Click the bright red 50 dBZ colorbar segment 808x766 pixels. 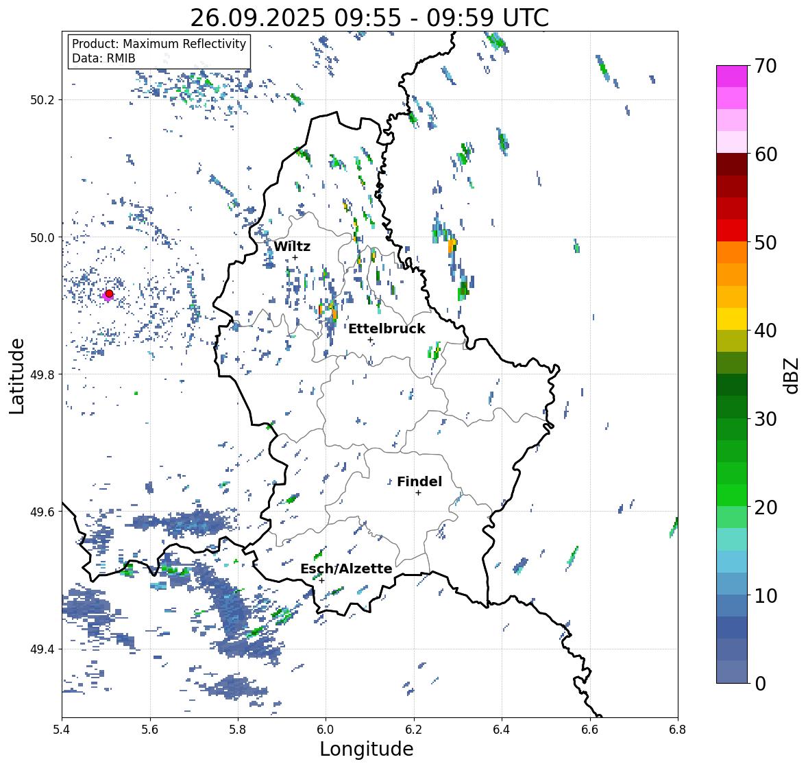pos(732,230)
